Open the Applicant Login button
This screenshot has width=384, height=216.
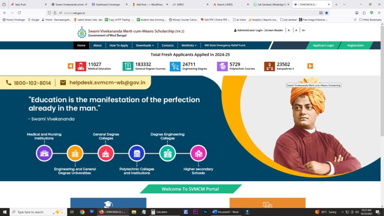point(323,45)
